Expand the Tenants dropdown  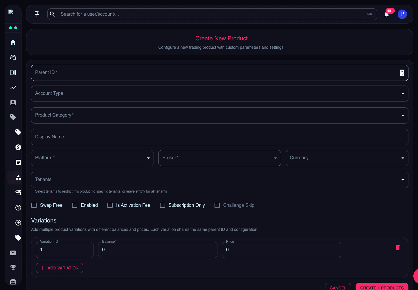219,180
